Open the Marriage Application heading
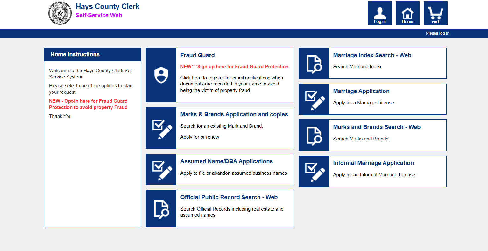Viewport: 488px width, 251px height. (361, 91)
